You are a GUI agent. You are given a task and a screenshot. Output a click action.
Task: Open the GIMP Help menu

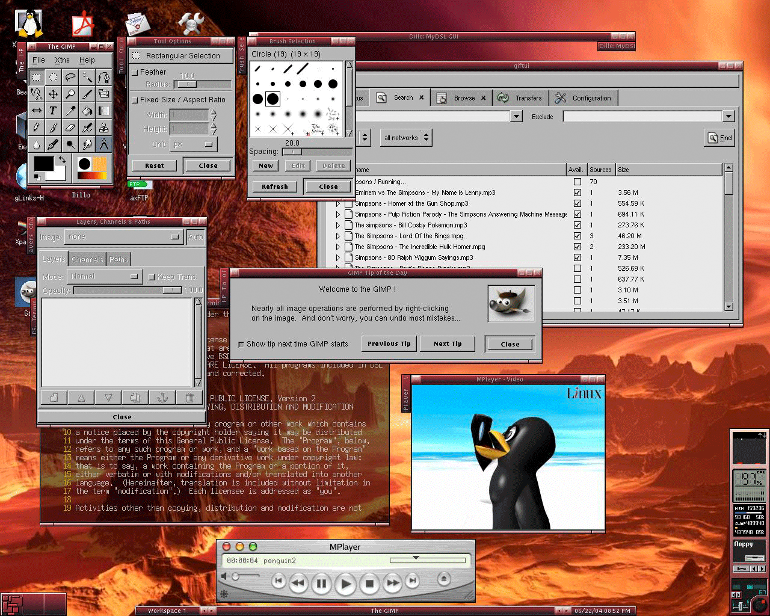[87, 60]
